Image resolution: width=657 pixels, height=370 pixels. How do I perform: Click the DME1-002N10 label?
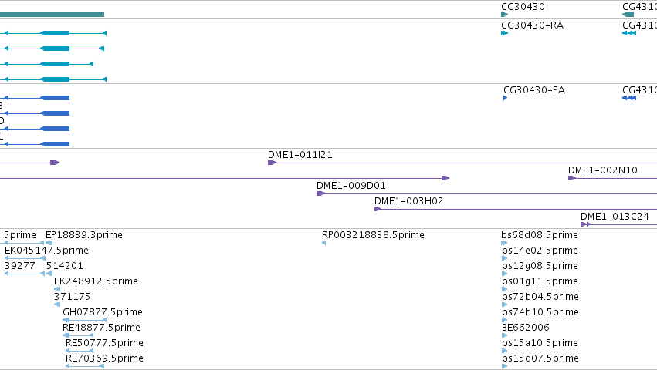(x=602, y=170)
